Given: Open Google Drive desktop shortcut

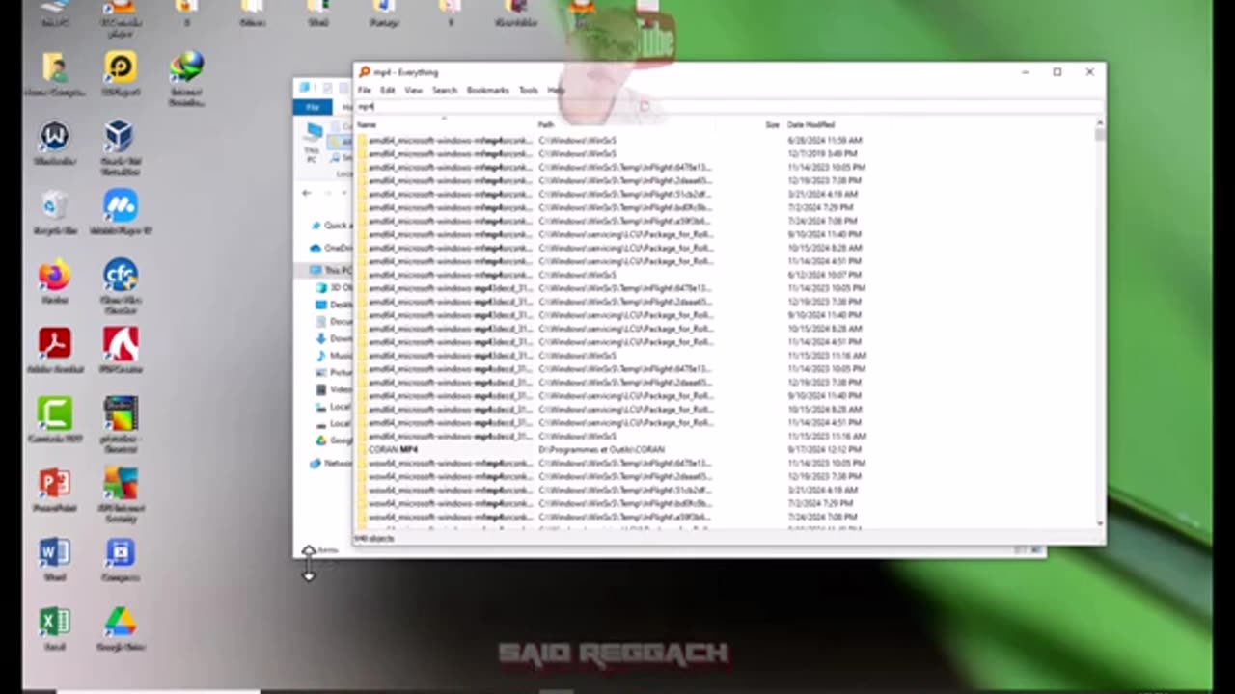Looking at the screenshot, I should click(121, 628).
